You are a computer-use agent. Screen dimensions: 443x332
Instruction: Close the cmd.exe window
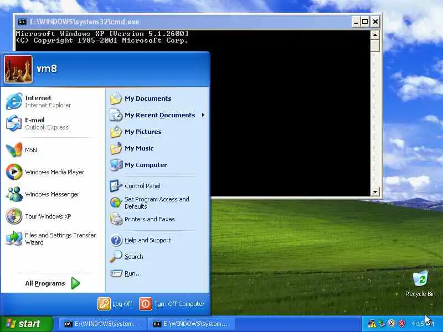375,22
